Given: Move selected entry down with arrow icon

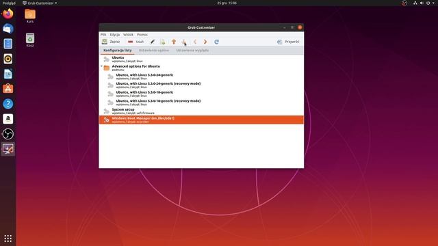Looking at the screenshot, I should tap(184, 42).
